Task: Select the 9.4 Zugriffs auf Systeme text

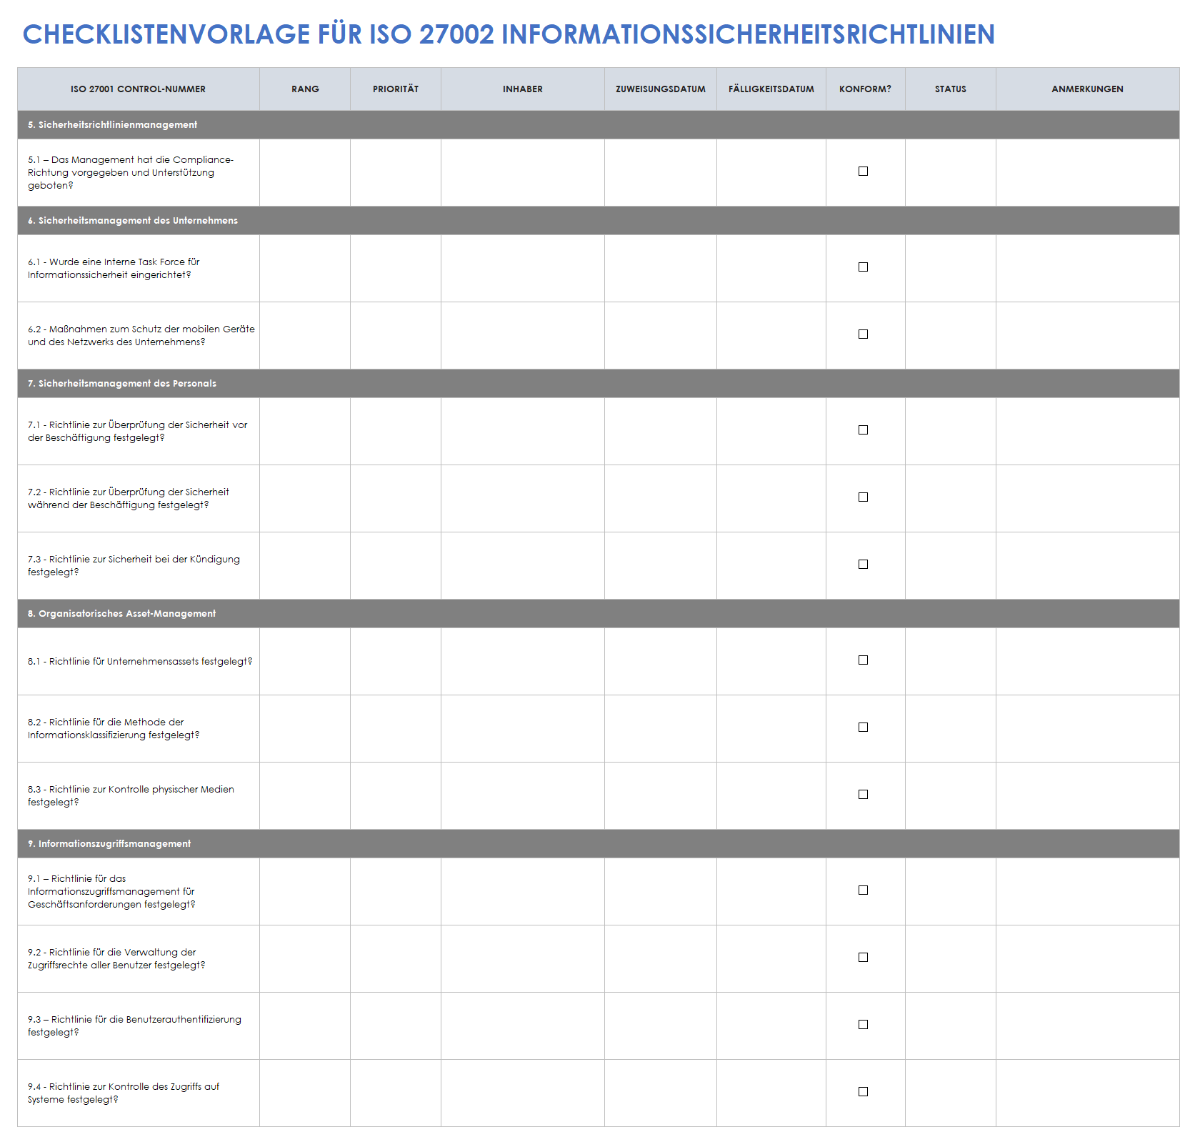Action: tap(124, 1093)
